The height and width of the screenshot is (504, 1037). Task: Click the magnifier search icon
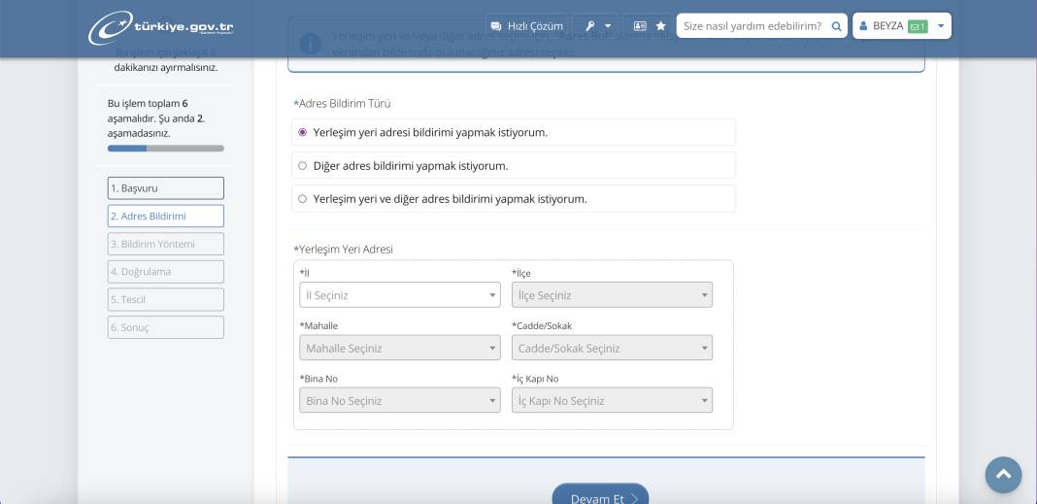[837, 26]
